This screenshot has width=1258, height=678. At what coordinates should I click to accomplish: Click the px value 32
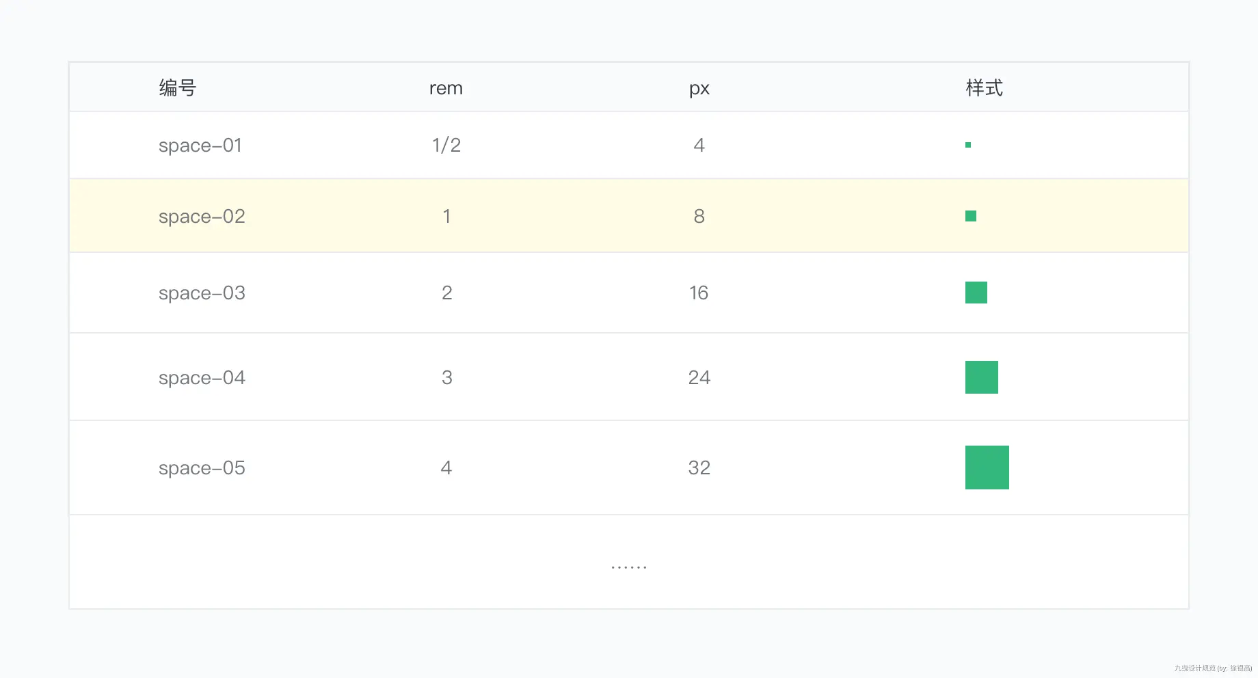[699, 467]
